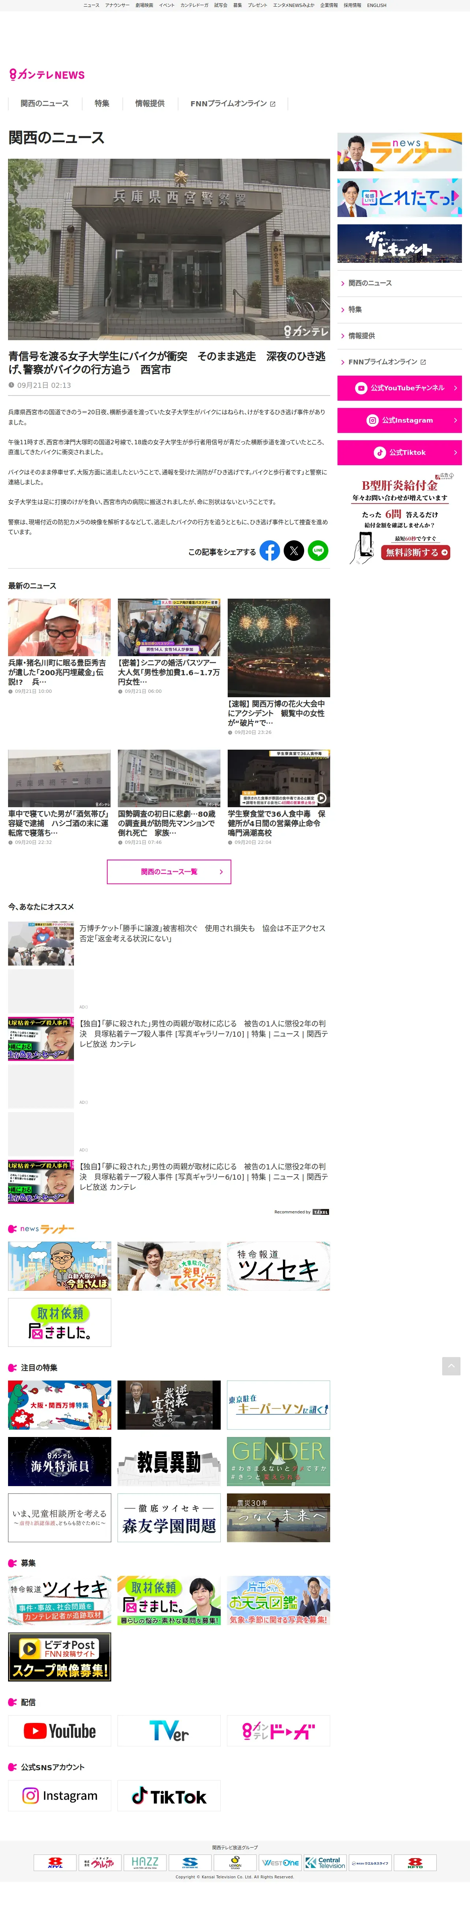The width and height of the screenshot is (470, 1915).
Task: Open the 片平さんのお天気図鑑 banner
Action: [279, 1600]
